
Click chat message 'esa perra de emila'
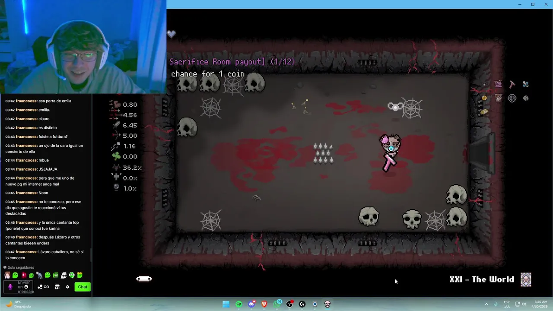[55, 101]
